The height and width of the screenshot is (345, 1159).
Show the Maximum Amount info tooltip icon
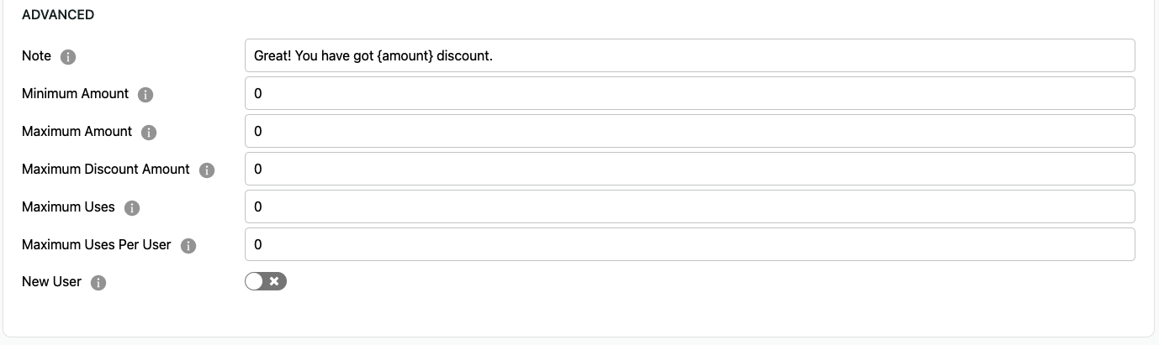(149, 133)
